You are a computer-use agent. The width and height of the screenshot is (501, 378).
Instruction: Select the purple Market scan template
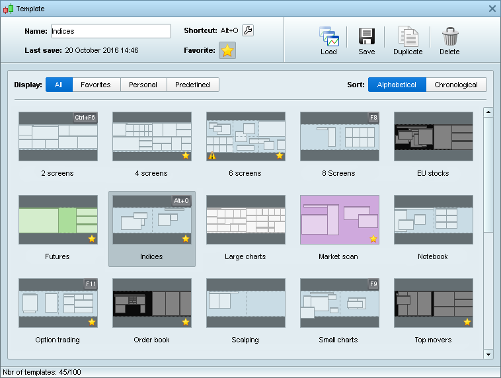(x=339, y=219)
